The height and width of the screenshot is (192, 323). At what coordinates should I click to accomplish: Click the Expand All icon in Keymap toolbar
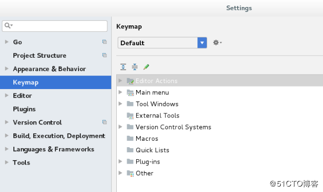click(x=123, y=67)
